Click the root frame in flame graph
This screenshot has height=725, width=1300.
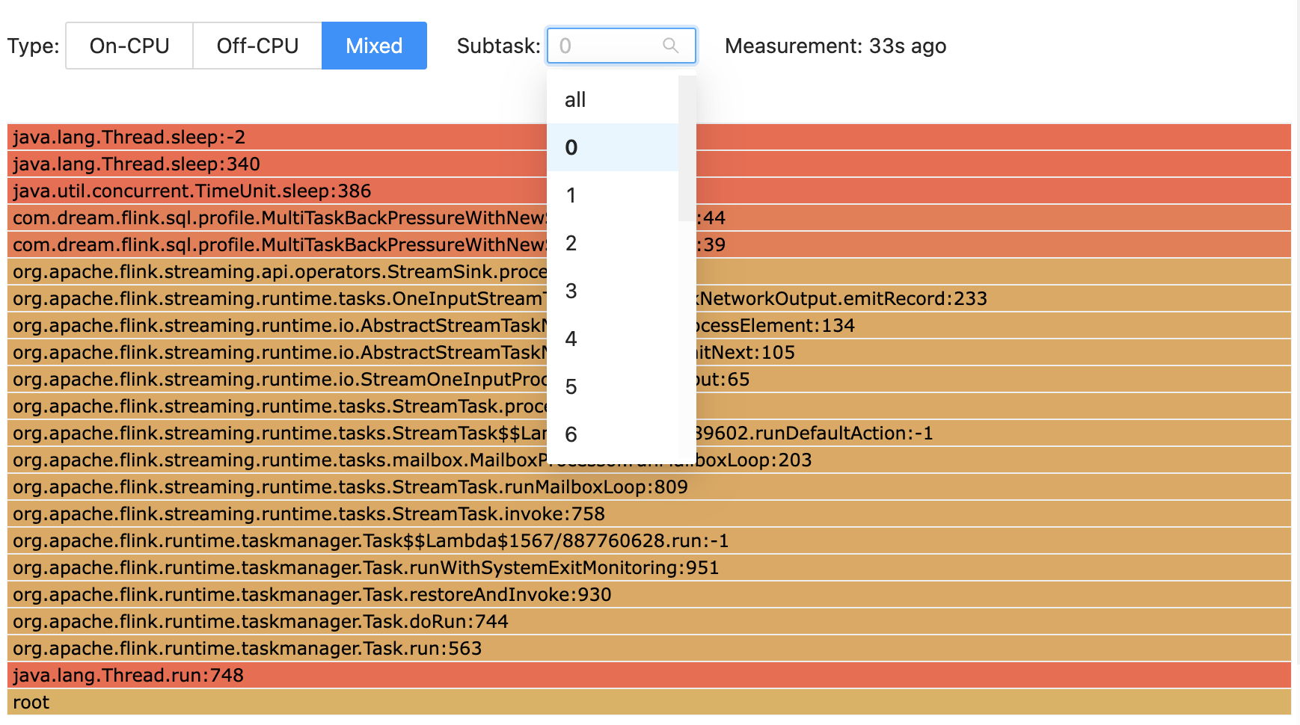point(649,703)
